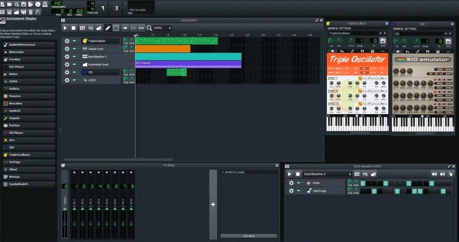Image resolution: width=459 pixels, height=242 pixels.
Task: Open arpeggio/chord tab in SID window
Action: tap(417, 51)
